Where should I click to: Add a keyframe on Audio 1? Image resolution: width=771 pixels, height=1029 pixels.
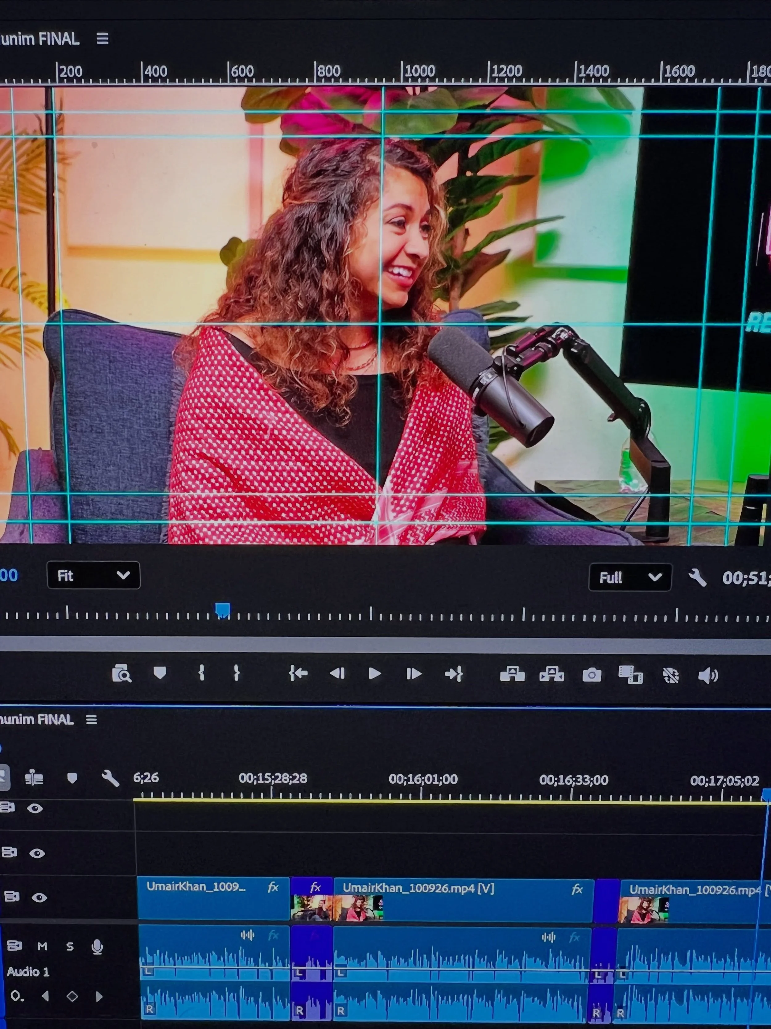pos(72,997)
